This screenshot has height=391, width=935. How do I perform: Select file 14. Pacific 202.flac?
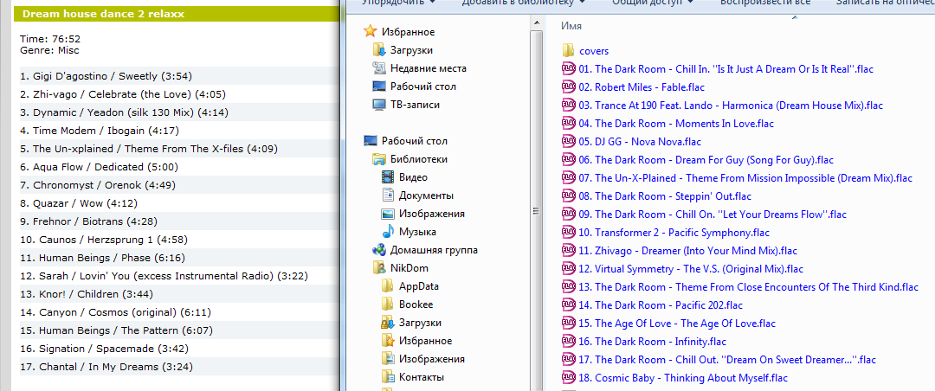661,305
